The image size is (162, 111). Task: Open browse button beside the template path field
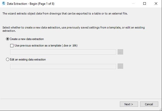pyautogui.click(x=120, y=52)
